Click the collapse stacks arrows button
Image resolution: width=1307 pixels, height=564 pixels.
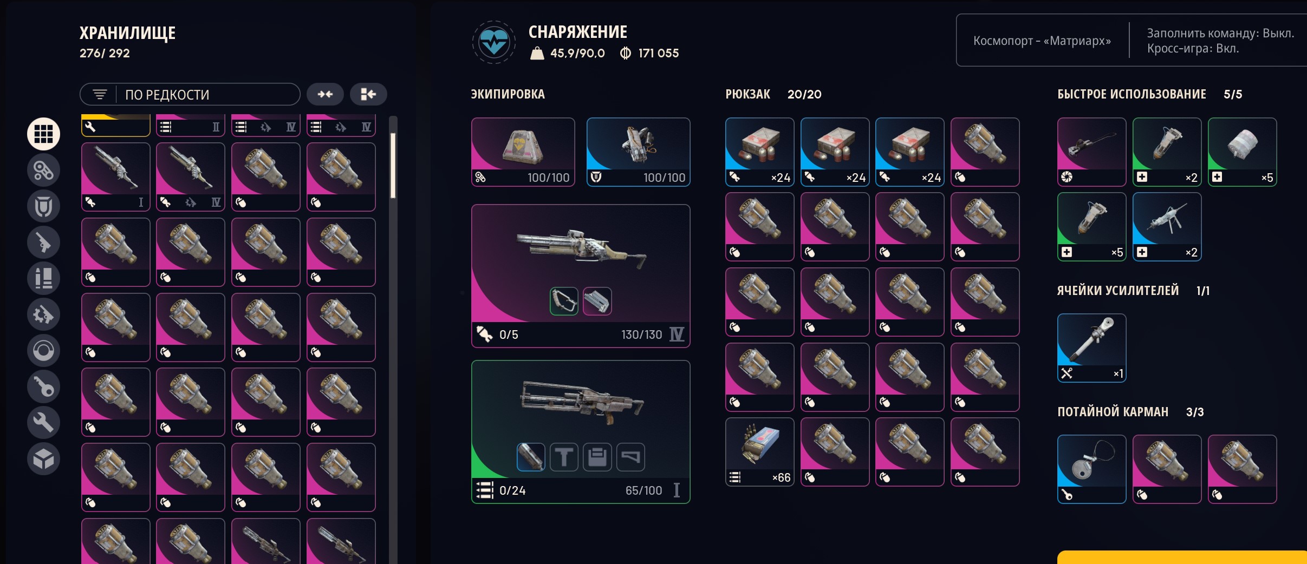click(x=325, y=94)
